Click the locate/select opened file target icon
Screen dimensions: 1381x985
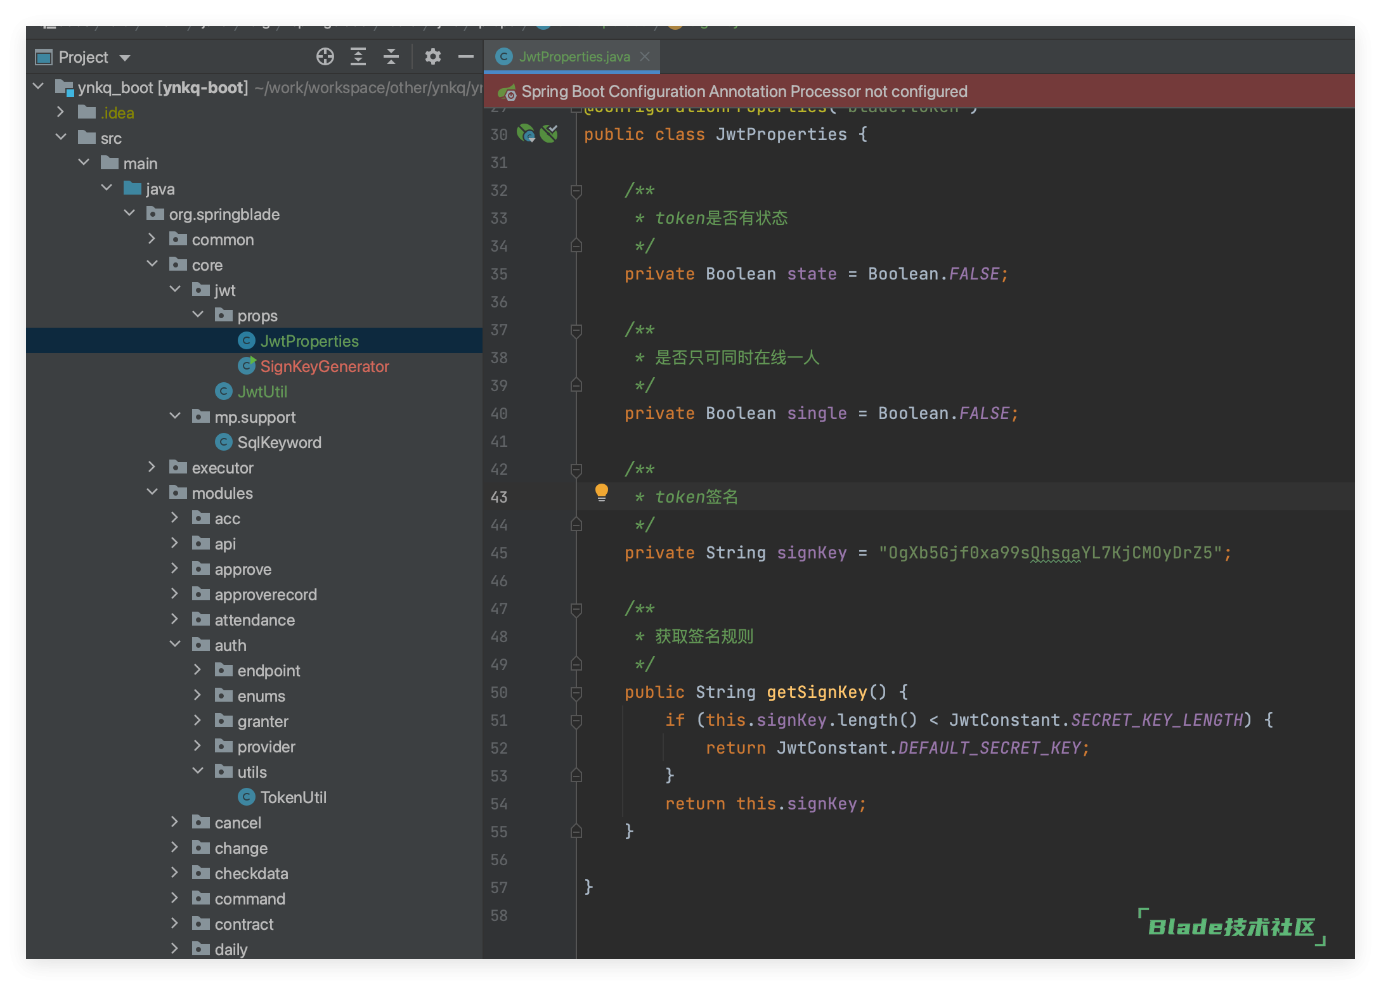325,57
